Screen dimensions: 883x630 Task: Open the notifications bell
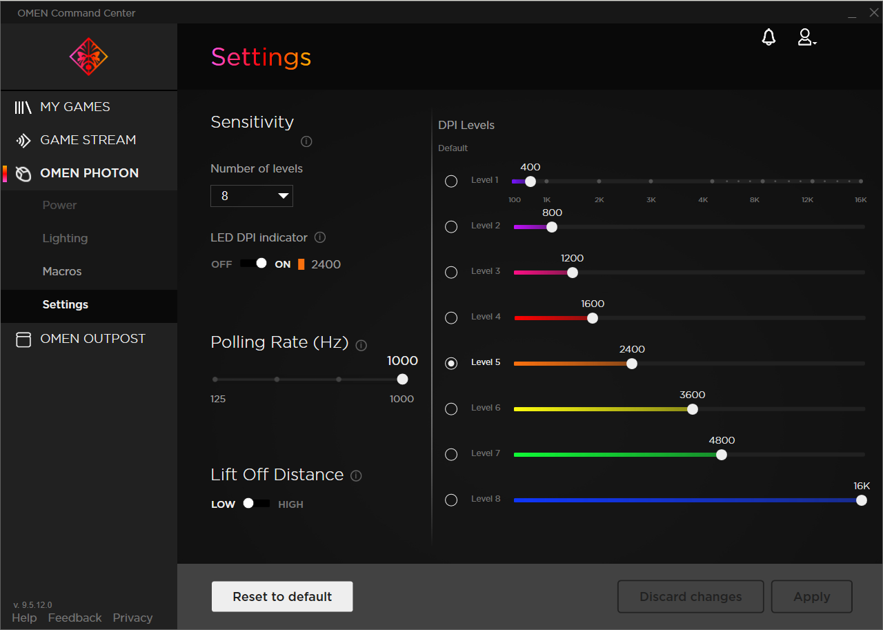[768, 37]
